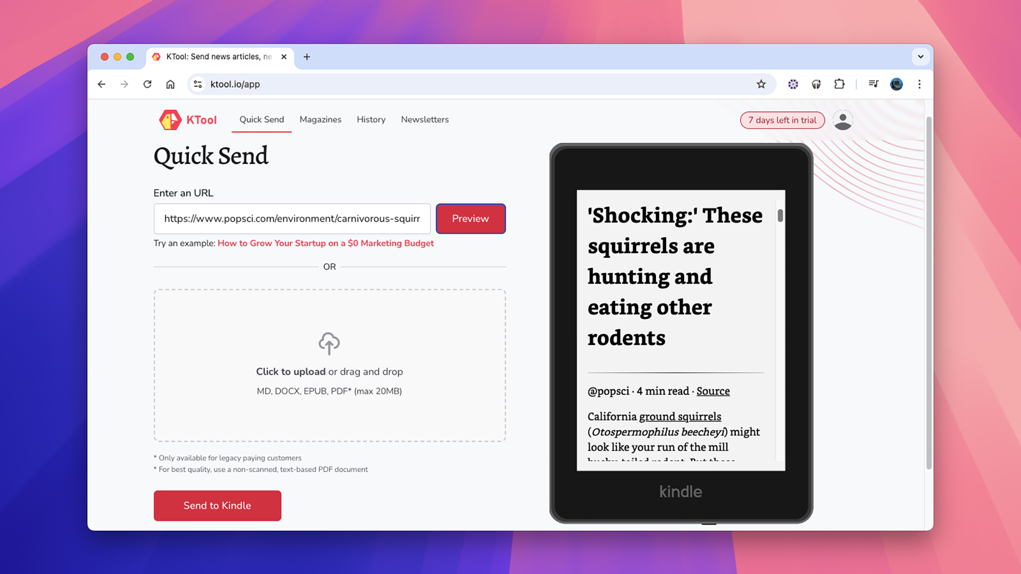Click the Newsletters tab
This screenshot has width=1021, height=574.
pos(424,119)
